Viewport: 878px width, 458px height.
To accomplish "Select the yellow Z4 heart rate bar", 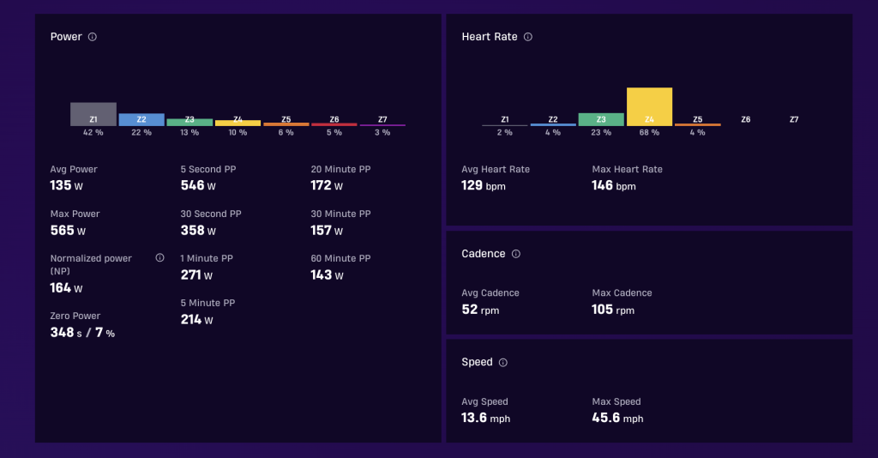I will (x=650, y=107).
